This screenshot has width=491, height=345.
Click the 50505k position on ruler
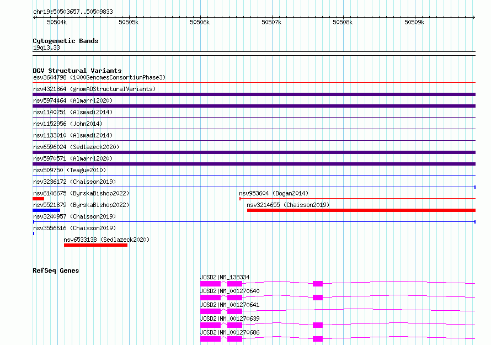129,22
